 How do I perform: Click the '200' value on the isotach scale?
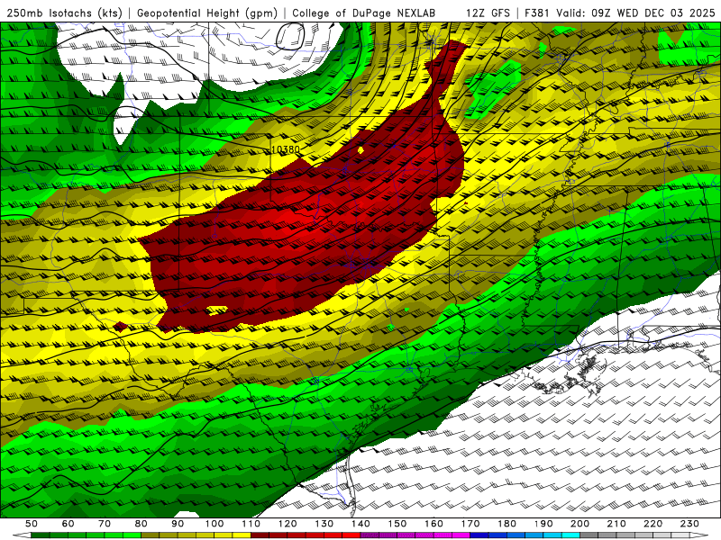[580, 524]
